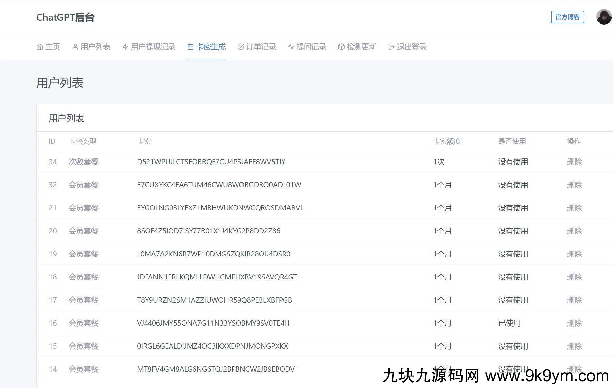613x388 pixels.
Task: Delete the used card key ID 16
Action: click(574, 323)
